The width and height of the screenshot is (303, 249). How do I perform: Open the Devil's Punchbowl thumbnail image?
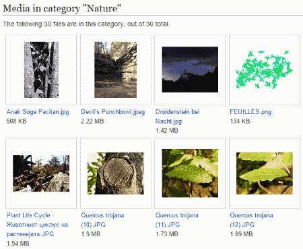[x=115, y=70]
